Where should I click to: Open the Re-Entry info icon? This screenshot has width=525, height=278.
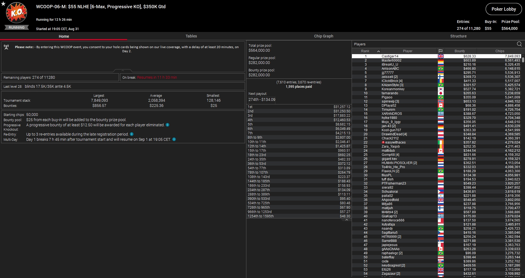click(132, 134)
